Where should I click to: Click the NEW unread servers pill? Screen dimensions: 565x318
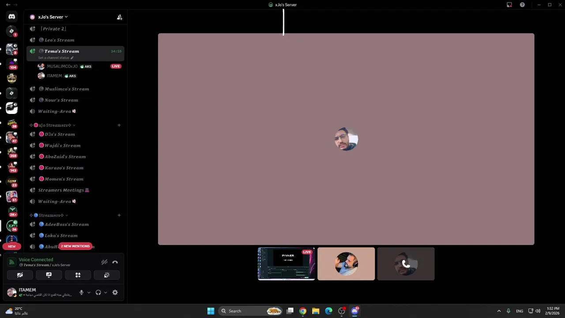click(x=11, y=246)
